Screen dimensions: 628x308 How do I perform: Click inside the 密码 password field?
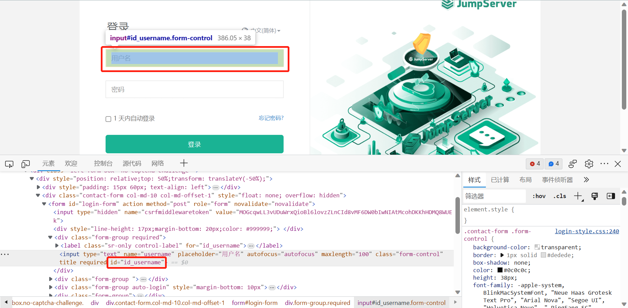coord(194,89)
